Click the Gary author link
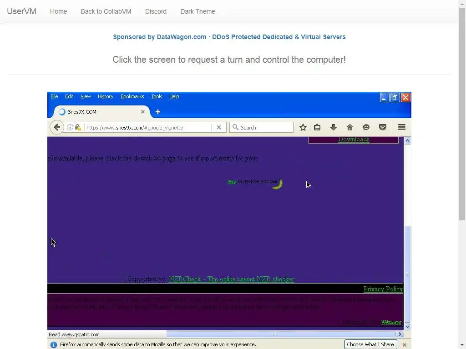This screenshot has height=349, width=466. pos(232,182)
